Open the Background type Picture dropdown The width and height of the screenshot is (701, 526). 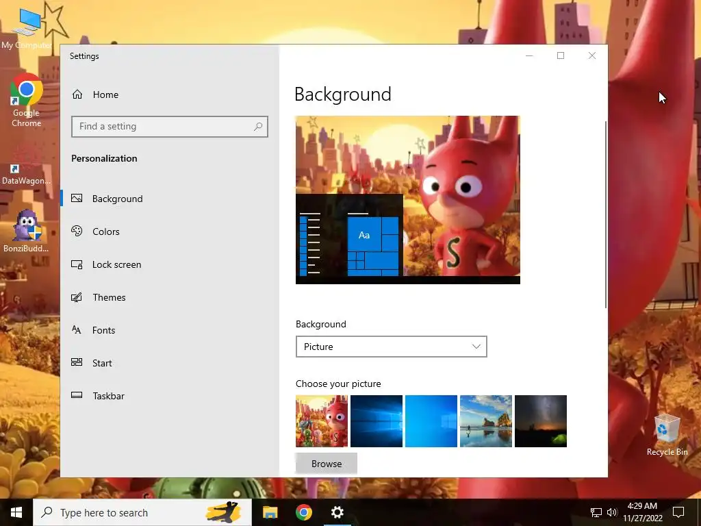(x=391, y=347)
